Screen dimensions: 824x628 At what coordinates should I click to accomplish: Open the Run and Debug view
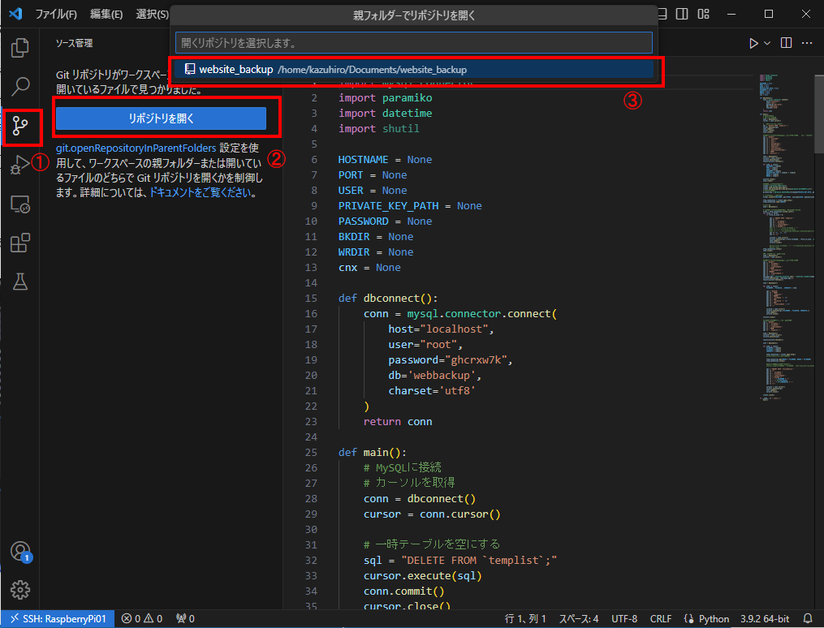[x=20, y=166]
